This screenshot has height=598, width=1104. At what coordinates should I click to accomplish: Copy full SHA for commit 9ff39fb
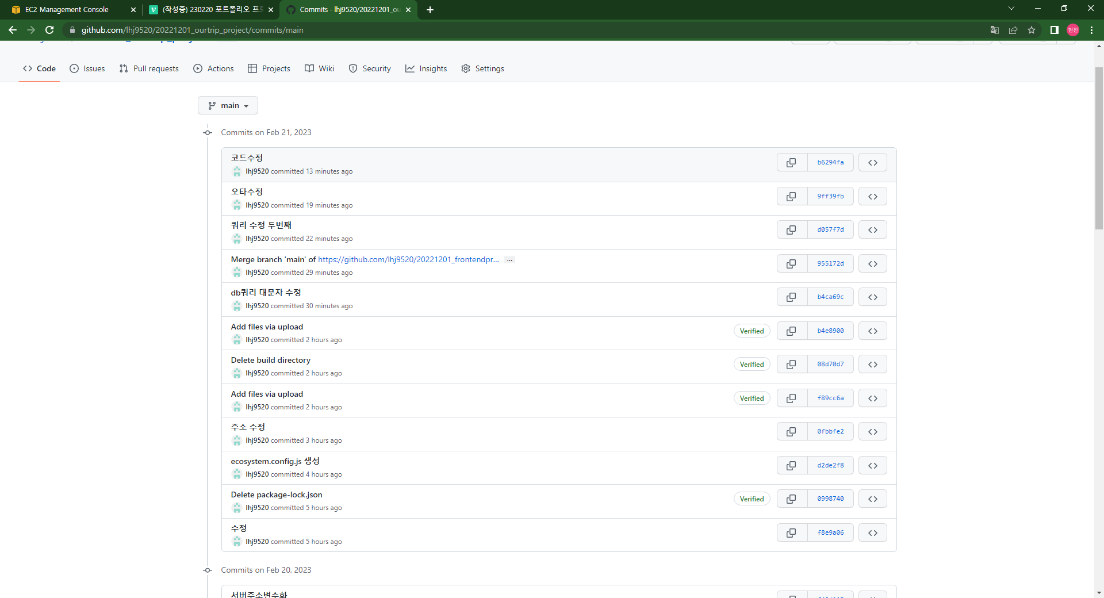pyautogui.click(x=792, y=197)
